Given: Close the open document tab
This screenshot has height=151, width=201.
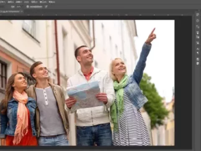Looking at the screenshot, I should [x=22, y=12].
